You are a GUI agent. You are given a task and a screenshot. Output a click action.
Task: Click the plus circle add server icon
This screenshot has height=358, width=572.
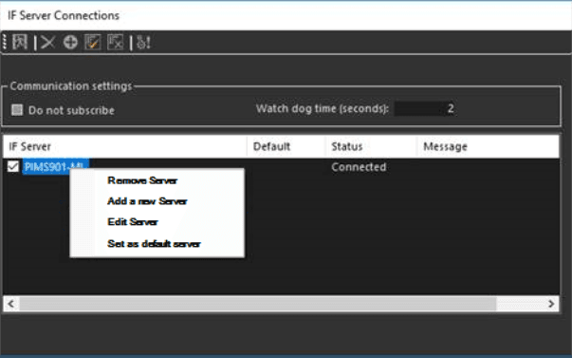70,43
